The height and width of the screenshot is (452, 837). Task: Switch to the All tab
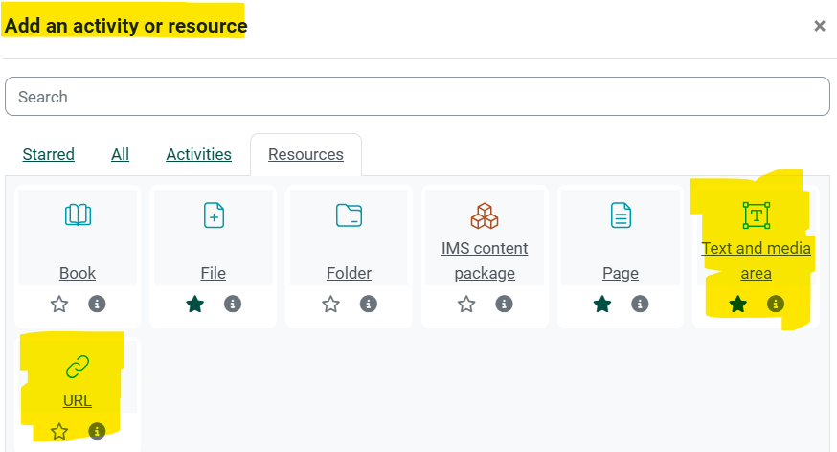coord(120,154)
